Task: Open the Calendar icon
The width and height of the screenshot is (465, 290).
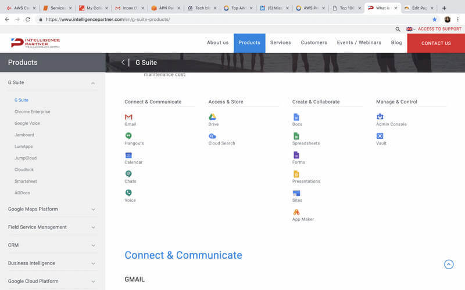Action: click(128, 155)
